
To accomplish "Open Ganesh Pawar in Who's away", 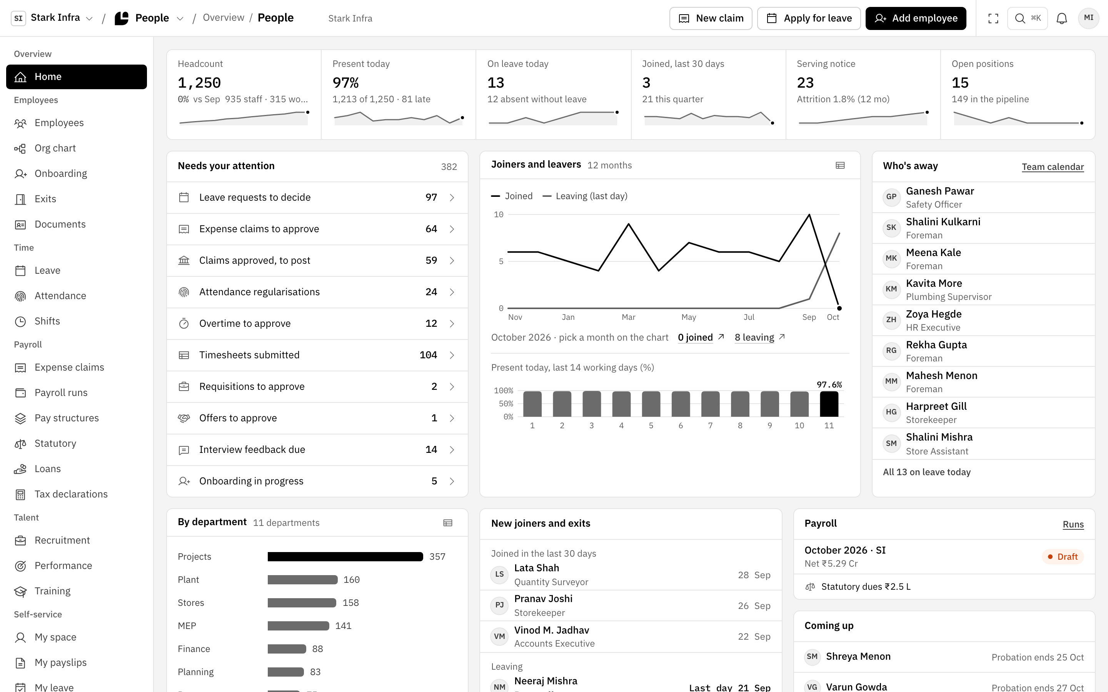I will (x=983, y=197).
